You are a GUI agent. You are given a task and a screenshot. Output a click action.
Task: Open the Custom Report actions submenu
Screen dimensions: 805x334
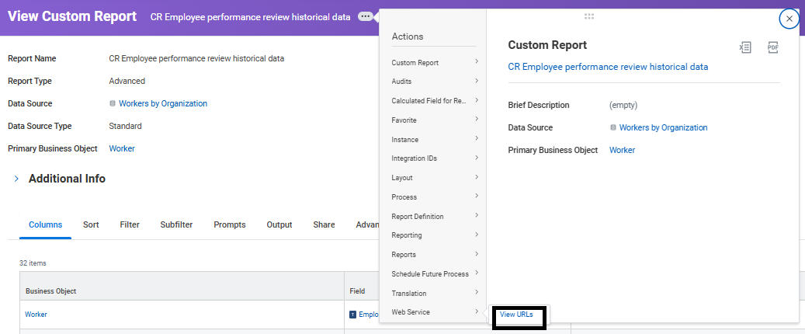(435, 63)
